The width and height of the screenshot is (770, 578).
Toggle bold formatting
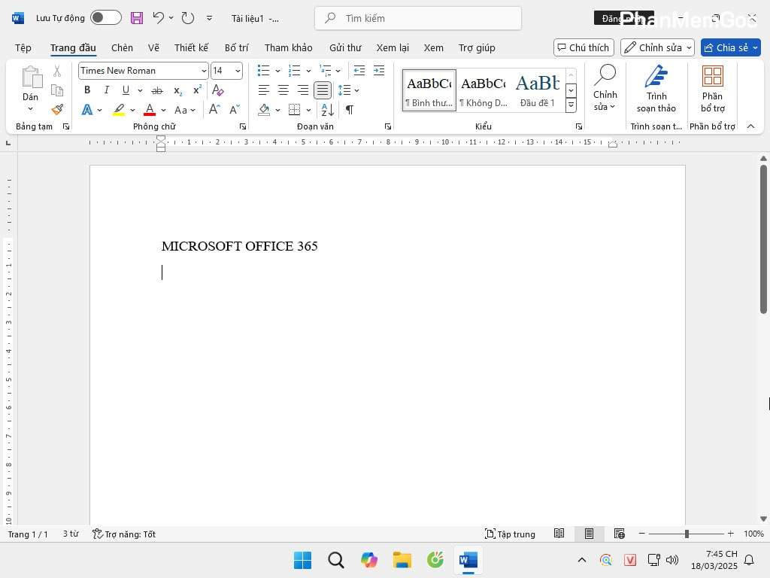tap(87, 90)
